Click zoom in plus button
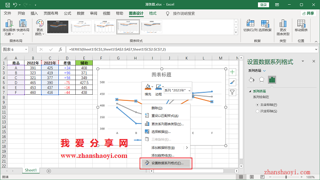The height and width of the screenshot is (180, 320). click(302, 177)
